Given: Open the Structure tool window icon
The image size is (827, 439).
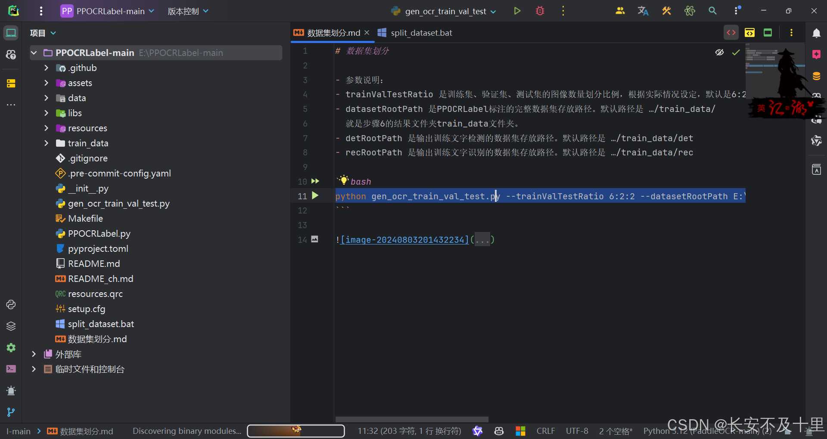Looking at the screenshot, I should tap(11, 83).
